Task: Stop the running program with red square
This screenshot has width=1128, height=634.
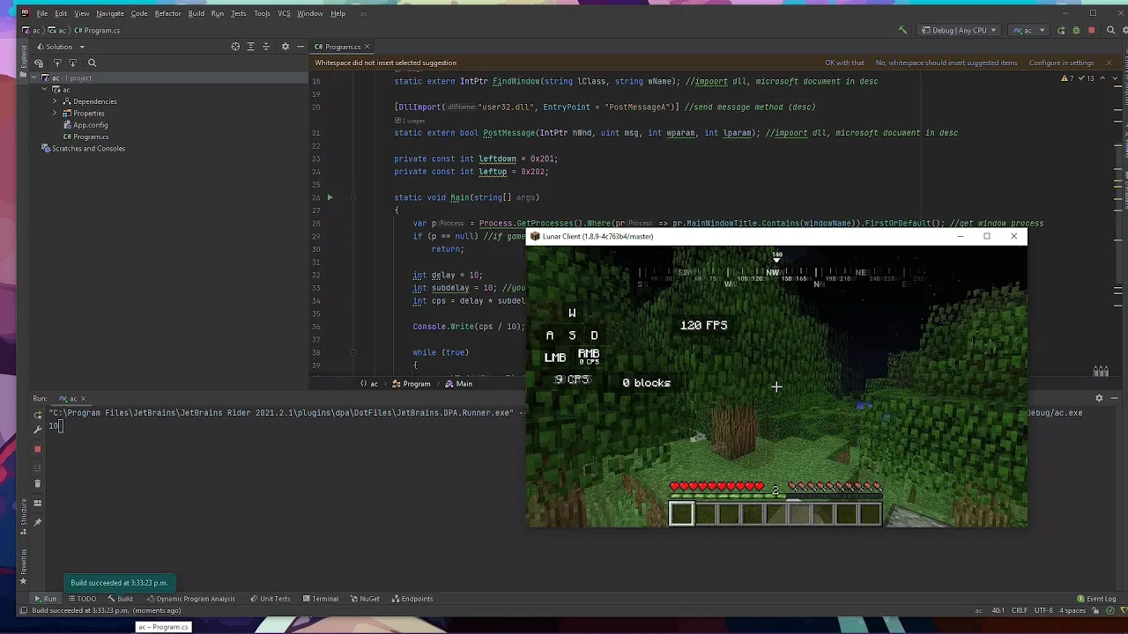Action: tap(1091, 30)
